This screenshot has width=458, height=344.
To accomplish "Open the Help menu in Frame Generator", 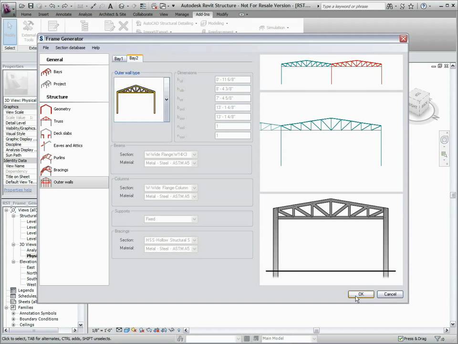I will (x=96, y=48).
